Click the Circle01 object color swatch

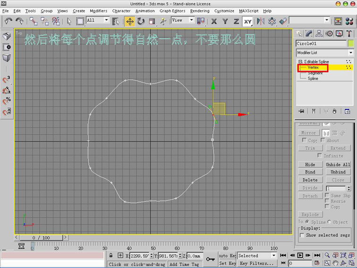[350, 43]
